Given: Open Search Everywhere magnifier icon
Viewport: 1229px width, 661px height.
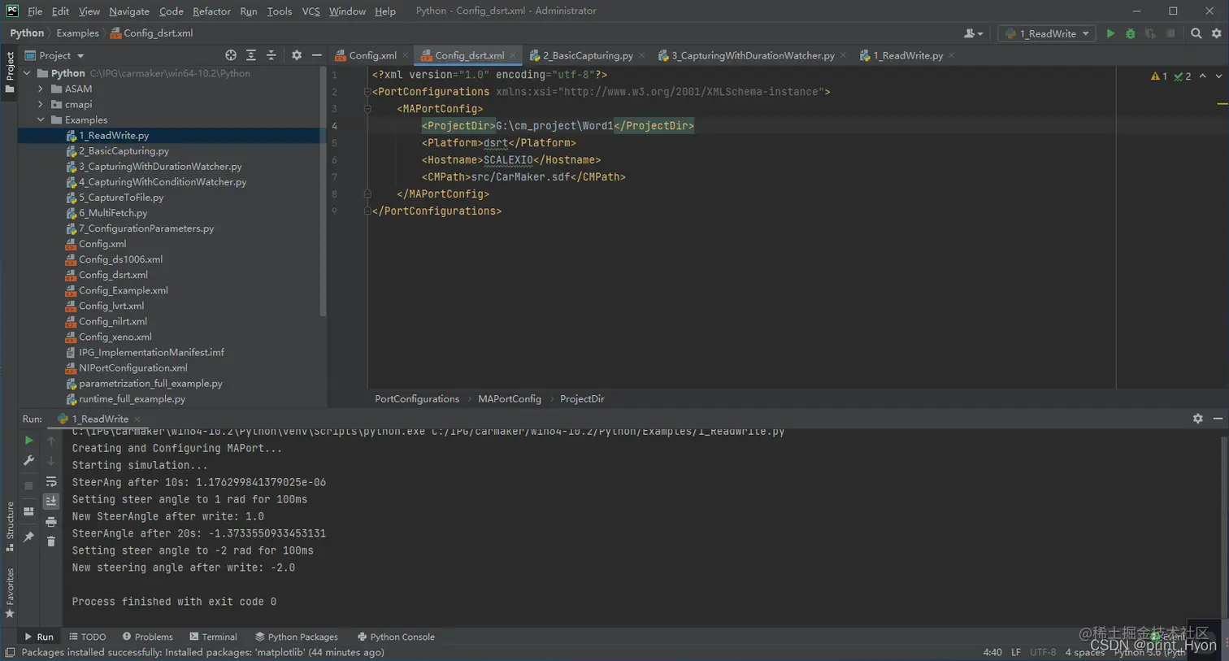Looking at the screenshot, I should point(1196,33).
